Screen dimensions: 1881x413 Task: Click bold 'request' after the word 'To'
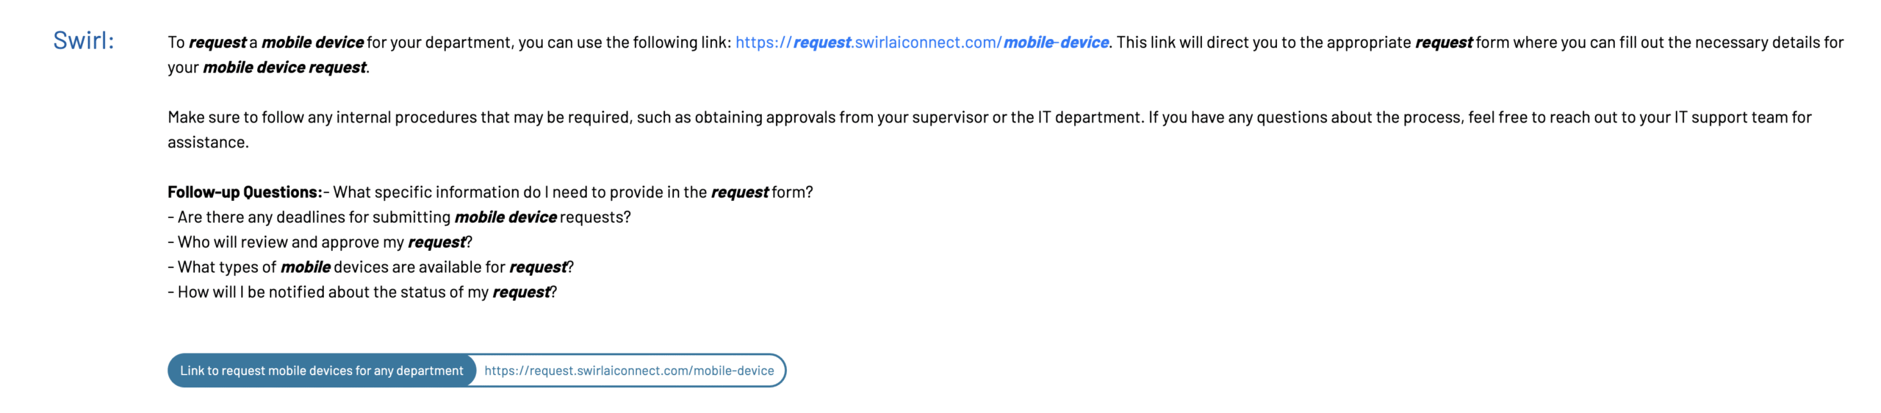[217, 43]
